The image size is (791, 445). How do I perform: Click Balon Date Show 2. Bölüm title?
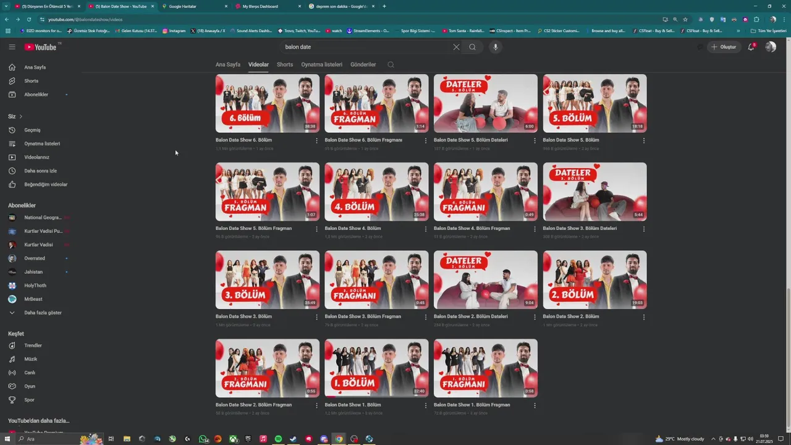click(x=571, y=316)
